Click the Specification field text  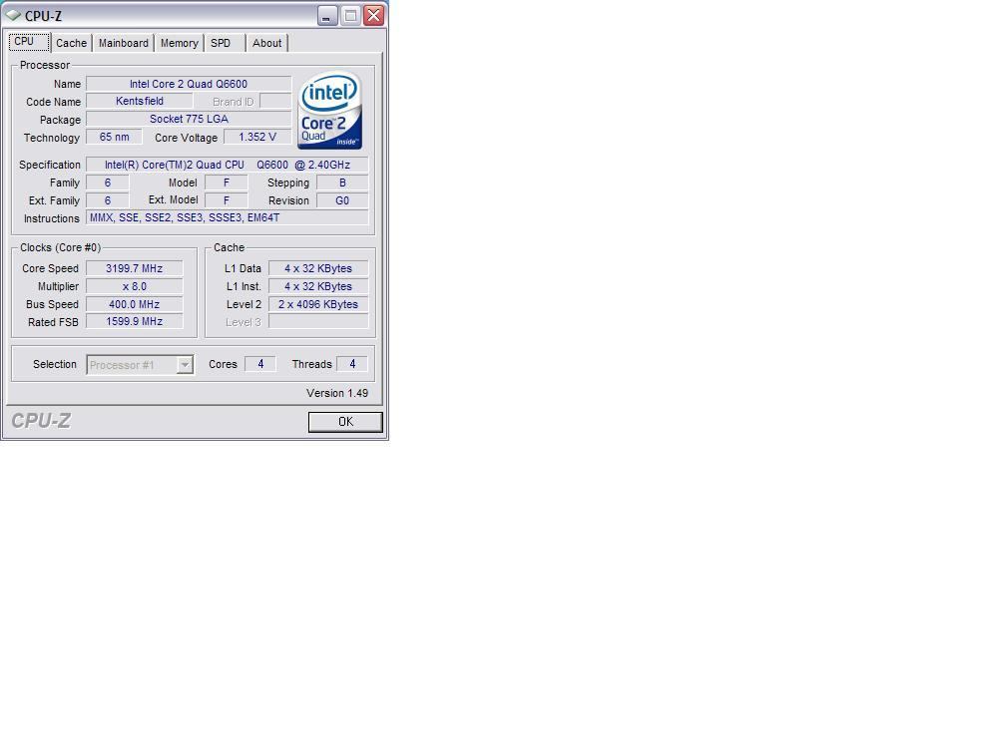tap(227, 165)
